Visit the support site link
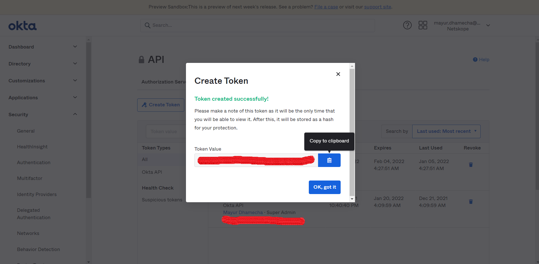Screen dimensions: 539x264 click(378, 7)
